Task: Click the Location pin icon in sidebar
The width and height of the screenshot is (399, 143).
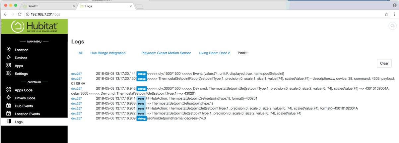Action: pos(9,50)
